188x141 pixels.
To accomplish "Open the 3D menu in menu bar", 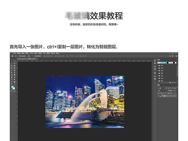I will (44, 54).
